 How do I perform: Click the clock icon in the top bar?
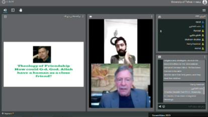pyautogui.click(x=4, y=2)
